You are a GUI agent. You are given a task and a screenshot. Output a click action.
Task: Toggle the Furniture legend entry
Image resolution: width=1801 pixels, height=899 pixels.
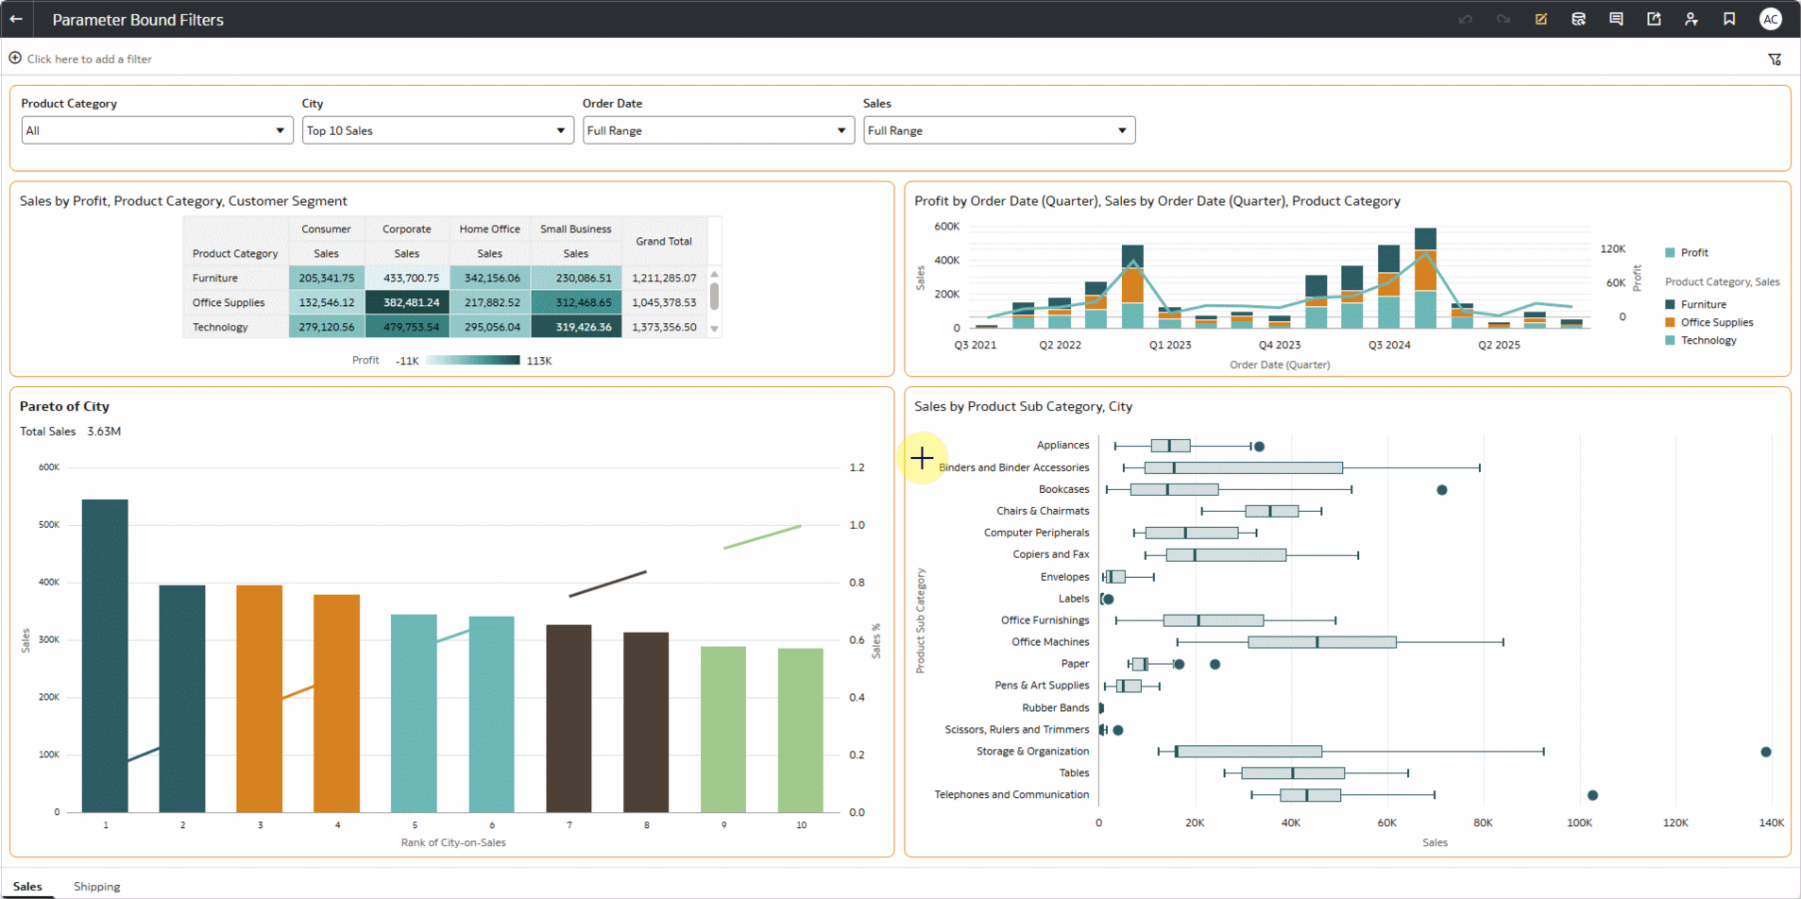click(1703, 304)
